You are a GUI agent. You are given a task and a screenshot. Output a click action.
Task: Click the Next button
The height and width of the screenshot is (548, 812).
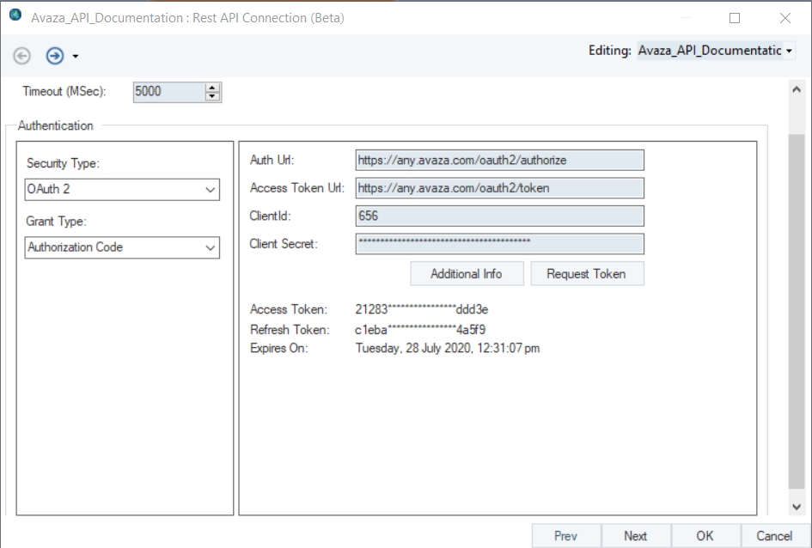pyautogui.click(x=636, y=536)
